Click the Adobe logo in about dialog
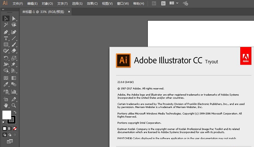Viewport: 254px width, 147px height. [x=246, y=56]
